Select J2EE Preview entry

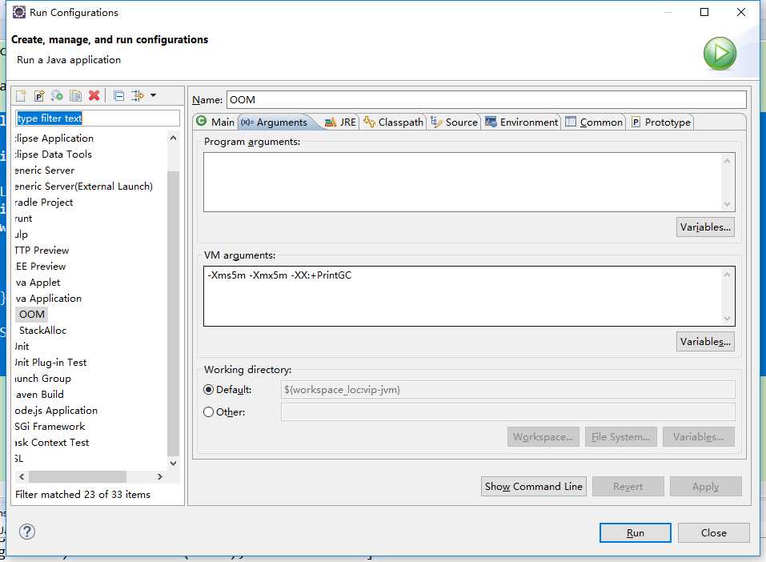41,267
